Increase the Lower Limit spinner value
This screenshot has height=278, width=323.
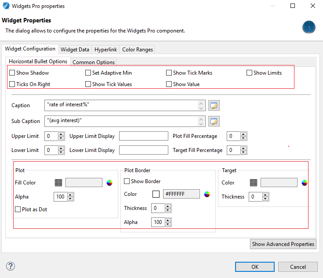click(x=61, y=148)
